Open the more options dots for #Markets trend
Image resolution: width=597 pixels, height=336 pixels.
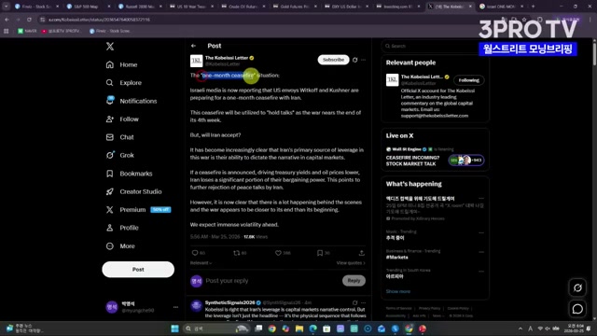(x=481, y=252)
